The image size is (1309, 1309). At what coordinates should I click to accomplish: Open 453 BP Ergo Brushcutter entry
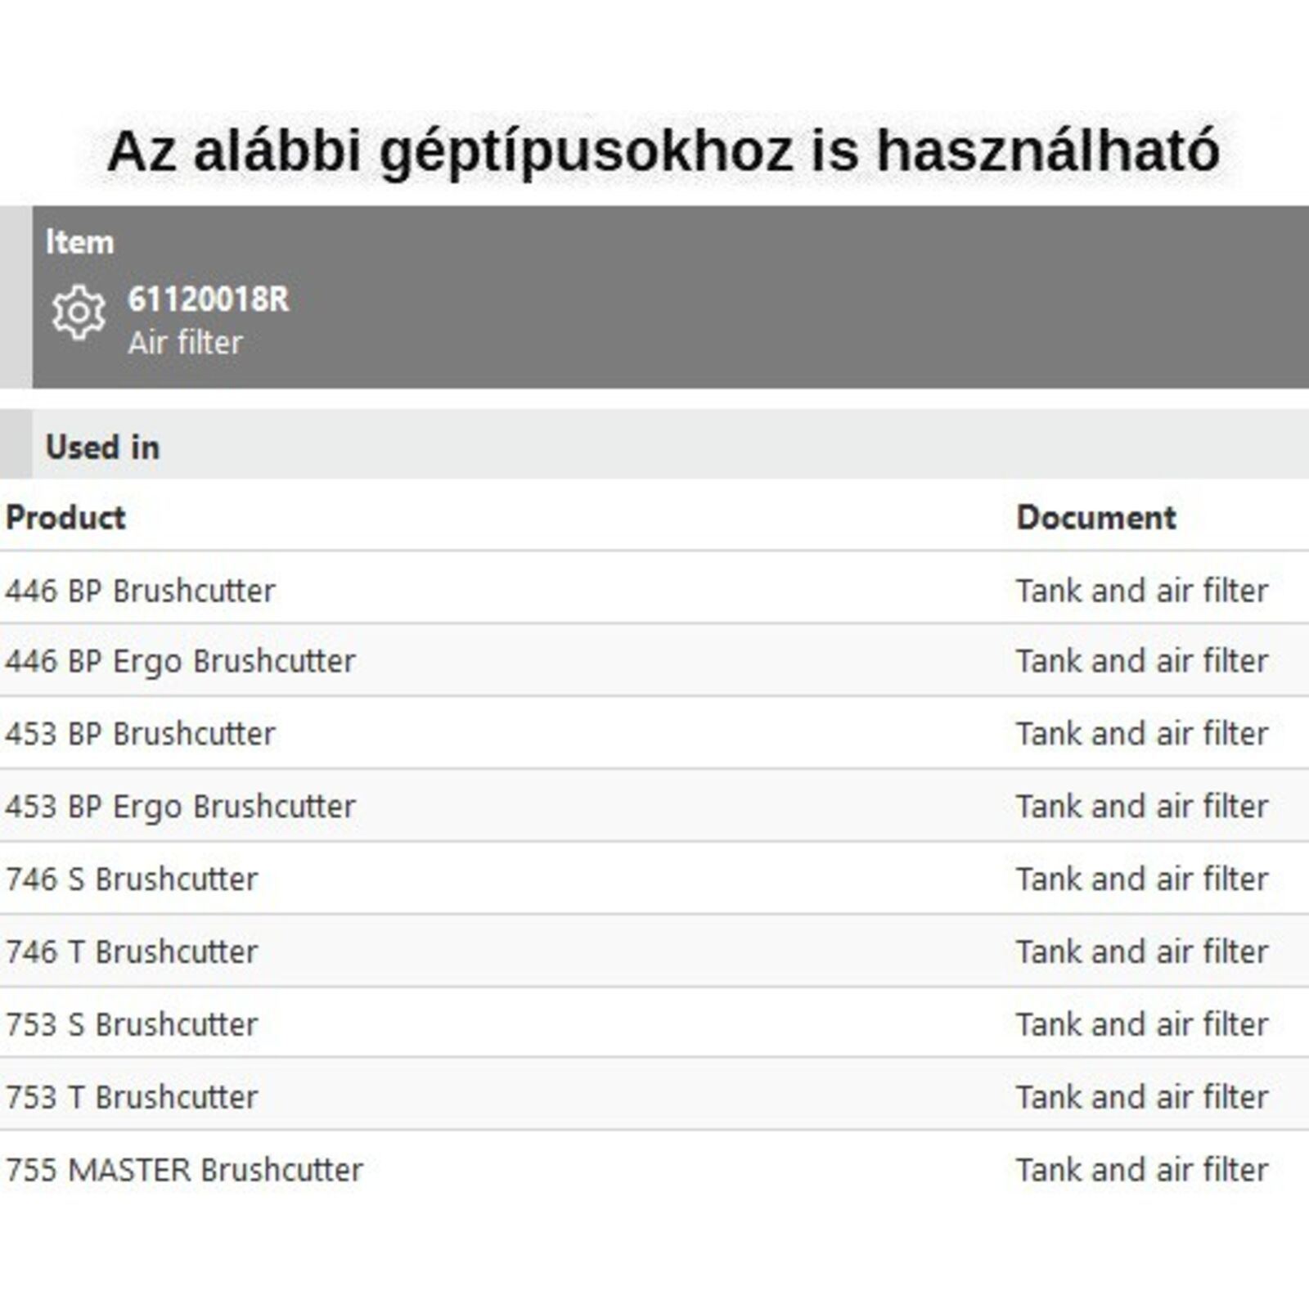(x=180, y=807)
